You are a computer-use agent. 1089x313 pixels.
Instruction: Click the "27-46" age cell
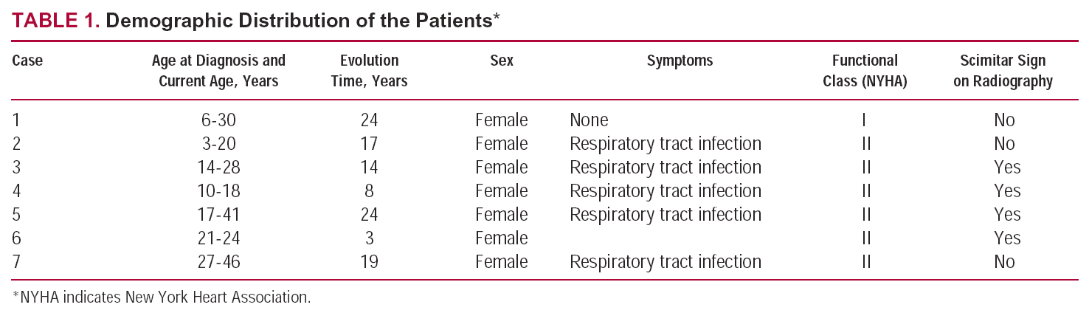click(219, 262)
